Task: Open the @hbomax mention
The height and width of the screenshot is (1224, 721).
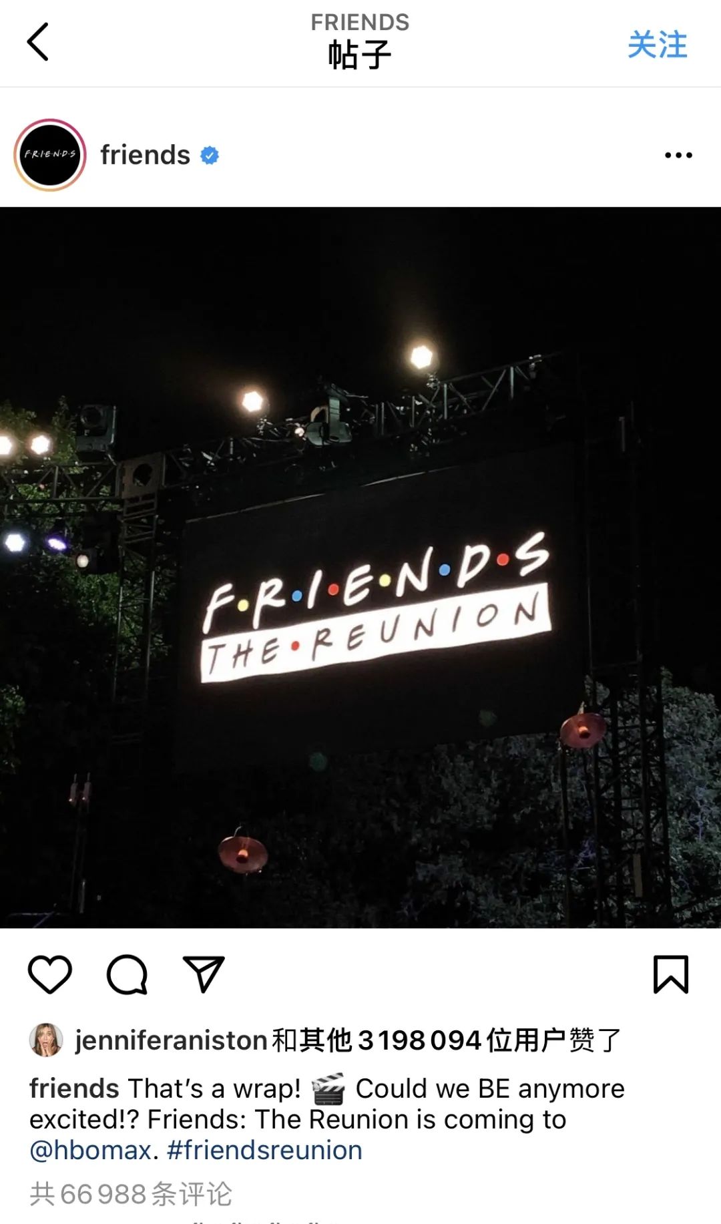Action: [x=90, y=1150]
